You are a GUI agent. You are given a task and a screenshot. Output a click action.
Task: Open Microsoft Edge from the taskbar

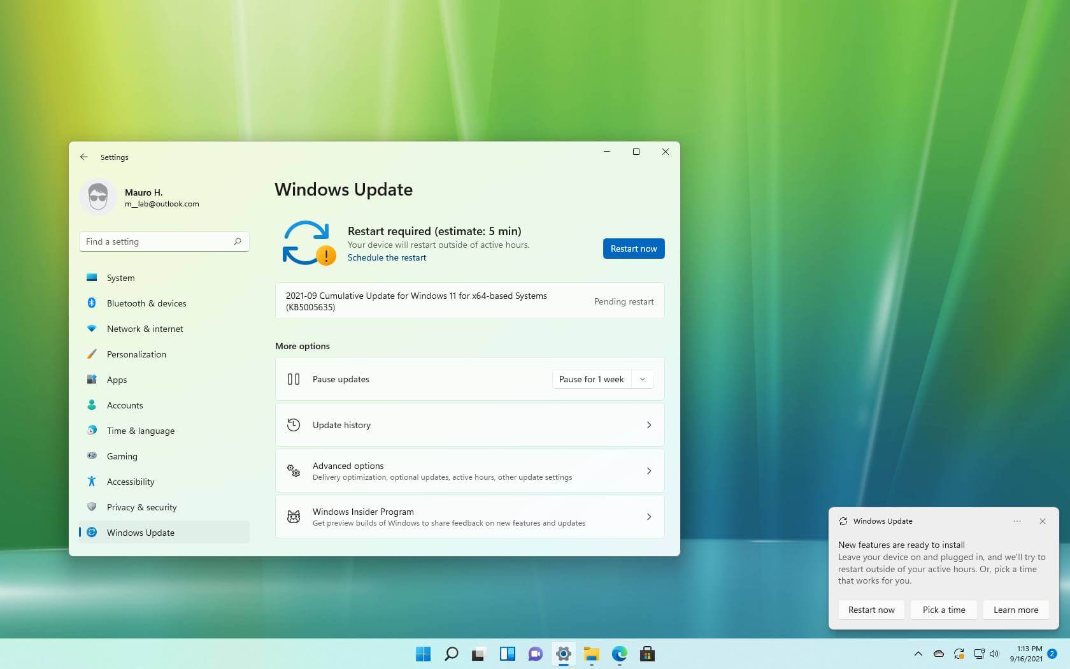tap(618, 654)
